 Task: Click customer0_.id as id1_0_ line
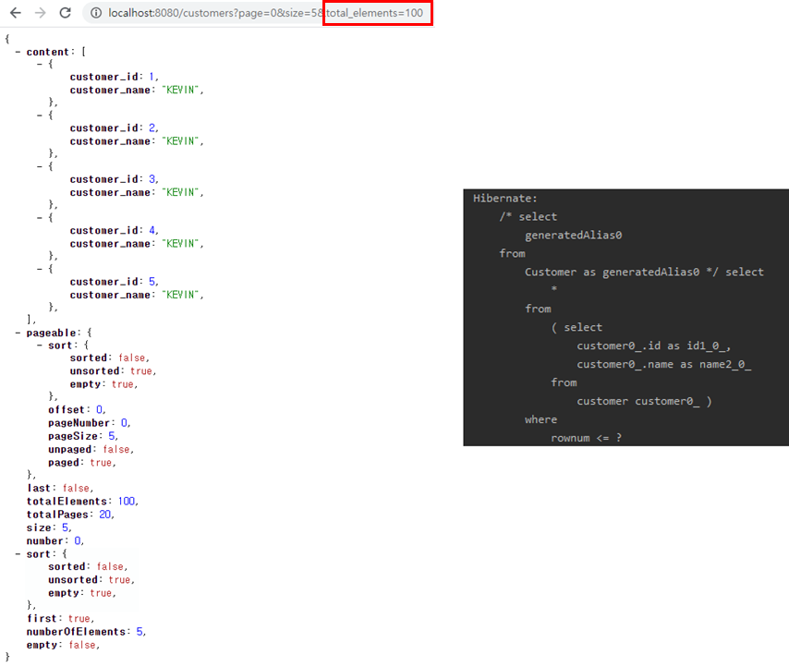click(x=653, y=346)
